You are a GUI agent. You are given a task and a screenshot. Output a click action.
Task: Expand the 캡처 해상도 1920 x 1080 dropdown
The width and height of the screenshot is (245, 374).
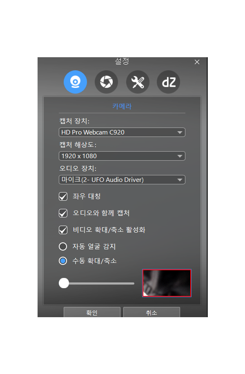click(x=122, y=156)
